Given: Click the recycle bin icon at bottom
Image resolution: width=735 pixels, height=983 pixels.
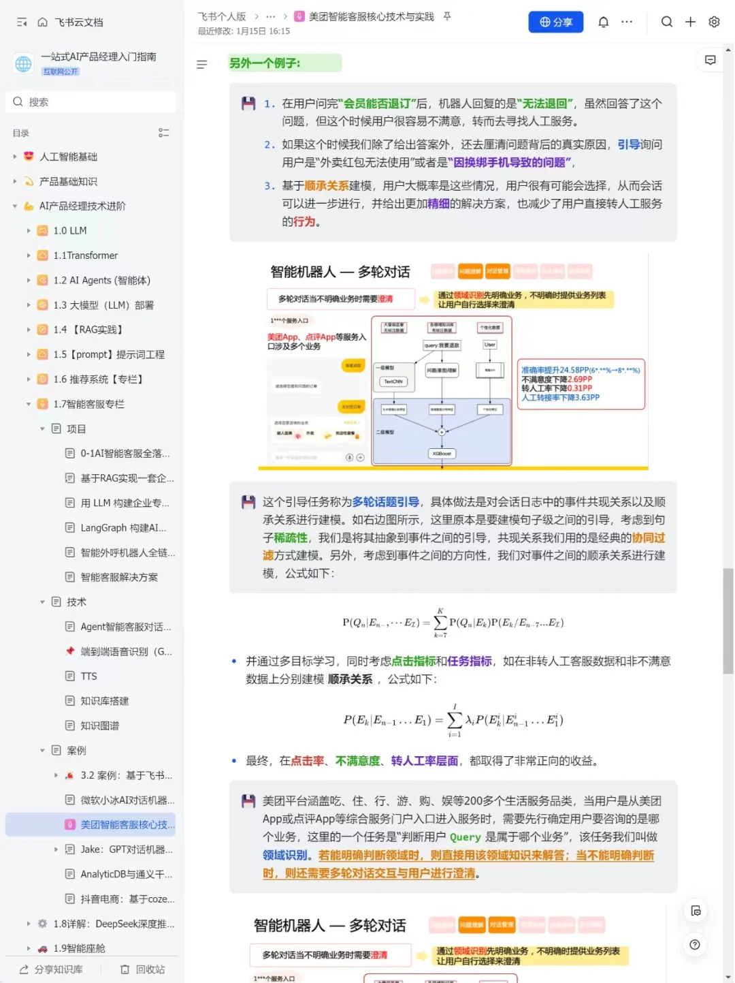Looking at the screenshot, I should pyautogui.click(x=125, y=969).
